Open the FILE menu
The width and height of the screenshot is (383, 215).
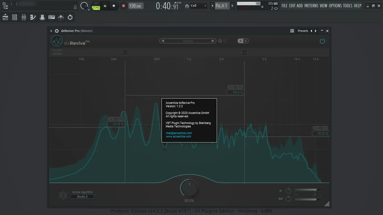285,6
